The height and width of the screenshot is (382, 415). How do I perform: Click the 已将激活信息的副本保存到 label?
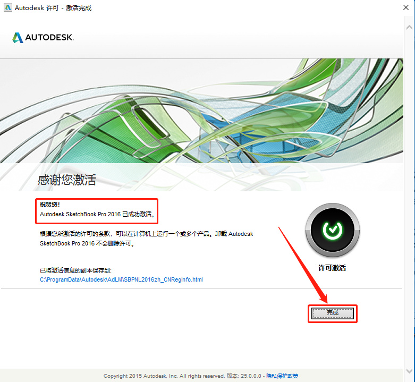(75, 270)
